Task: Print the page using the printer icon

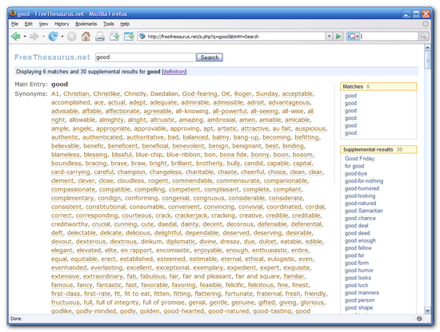Action: [100, 37]
